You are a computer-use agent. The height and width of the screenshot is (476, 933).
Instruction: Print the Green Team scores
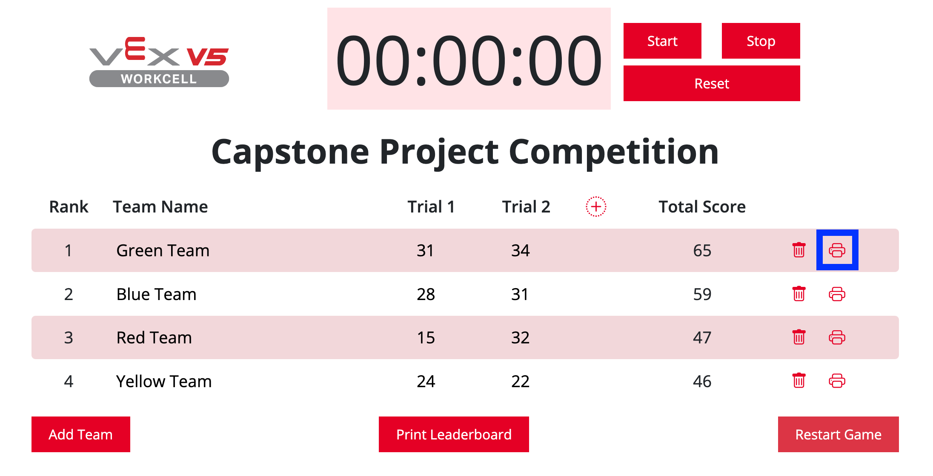(x=837, y=250)
